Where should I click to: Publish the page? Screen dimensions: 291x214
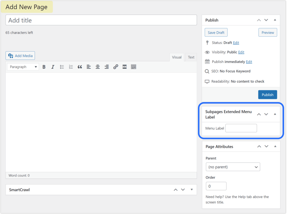click(267, 94)
